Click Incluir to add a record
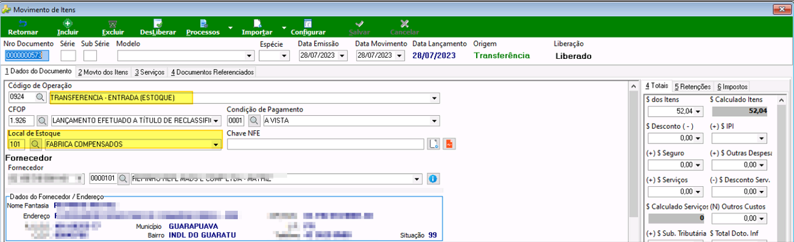 (x=67, y=28)
